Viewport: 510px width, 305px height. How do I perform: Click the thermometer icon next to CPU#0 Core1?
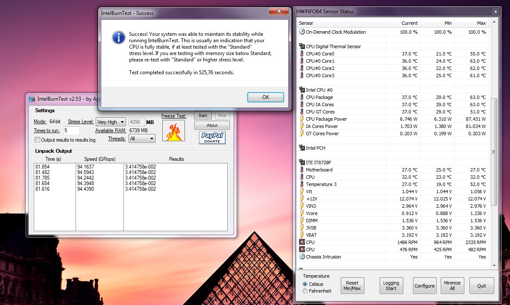[x=302, y=61]
